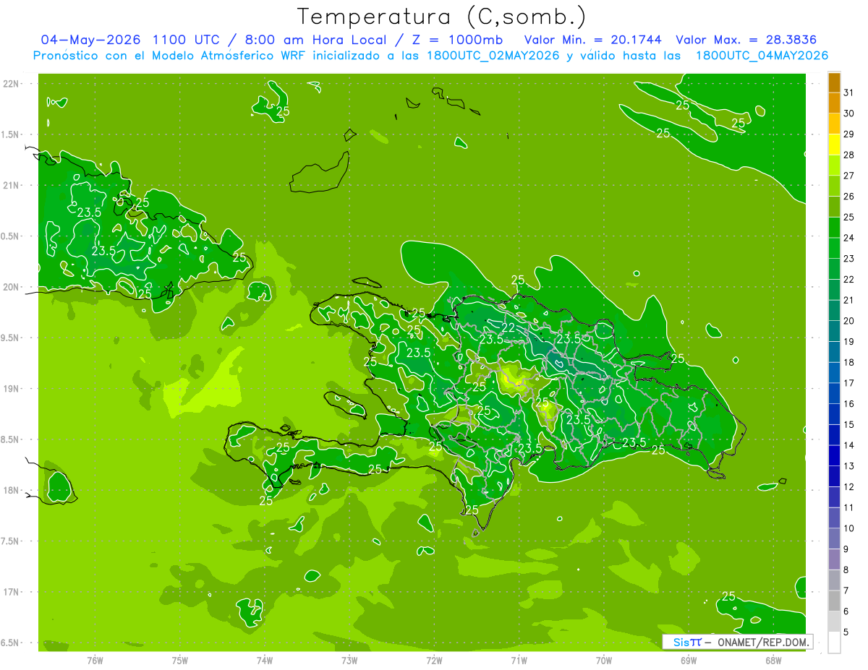868x670 pixels.
Task: Select the dark blue 14 degree legend swatch
Action: pyautogui.click(x=834, y=435)
